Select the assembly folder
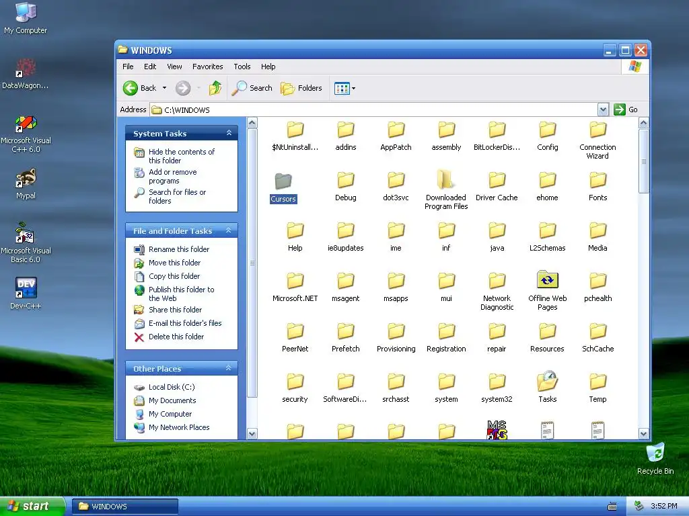The height and width of the screenshot is (516, 689). coord(446,136)
